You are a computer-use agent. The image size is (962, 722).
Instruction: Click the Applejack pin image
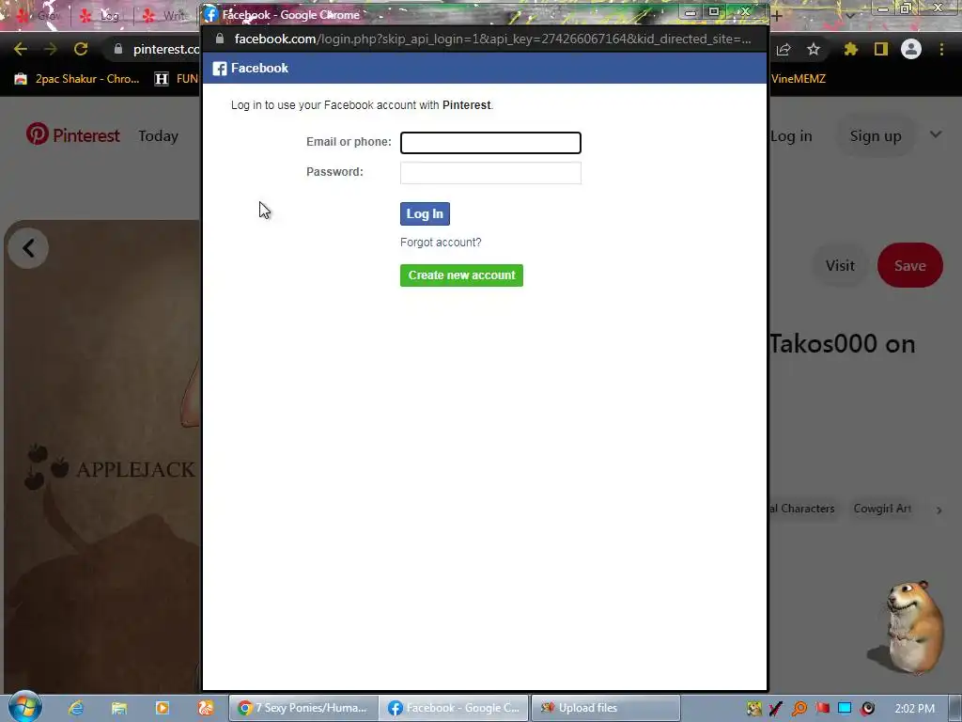coord(102,457)
